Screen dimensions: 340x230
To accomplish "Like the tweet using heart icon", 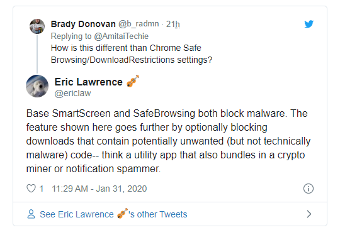I will 31,189.
